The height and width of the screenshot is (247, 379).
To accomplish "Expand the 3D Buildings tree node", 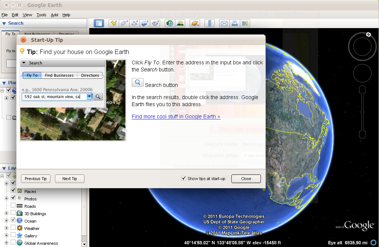I will 7,213.
